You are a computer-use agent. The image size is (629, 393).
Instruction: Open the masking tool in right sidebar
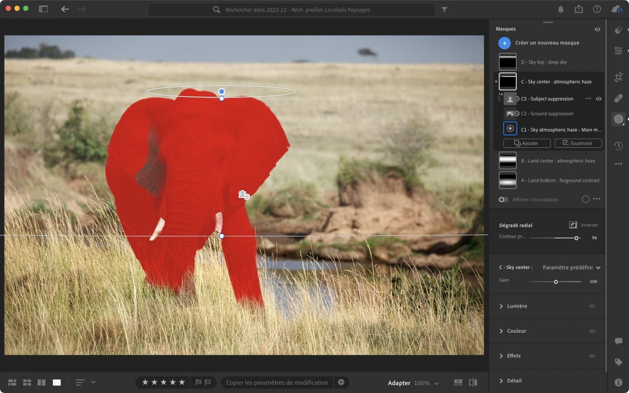(619, 119)
